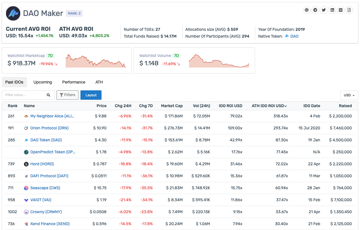Click the Seascape coin icon

(26, 188)
